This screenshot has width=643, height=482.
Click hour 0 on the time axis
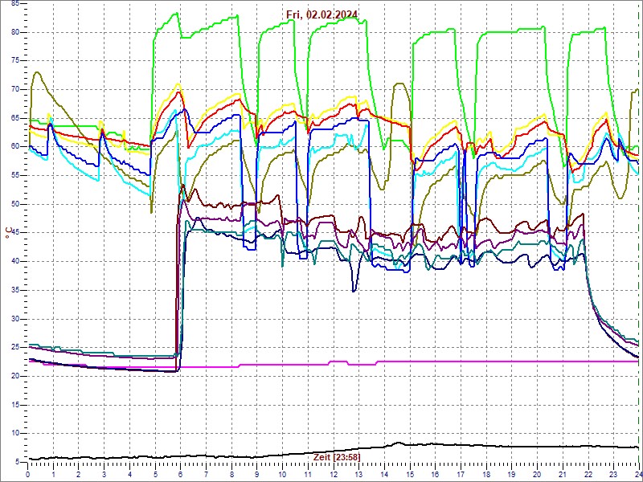tap(27, 473)
